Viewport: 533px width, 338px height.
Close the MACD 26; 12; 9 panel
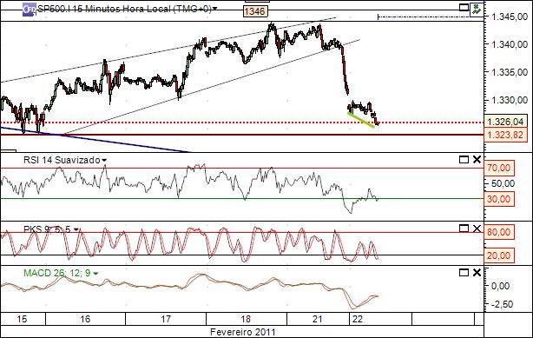click(477, 272)
